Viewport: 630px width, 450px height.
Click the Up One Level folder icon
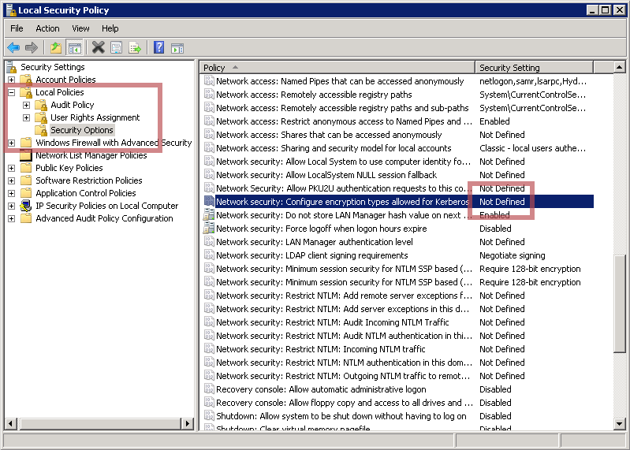[x=56, y=48]
